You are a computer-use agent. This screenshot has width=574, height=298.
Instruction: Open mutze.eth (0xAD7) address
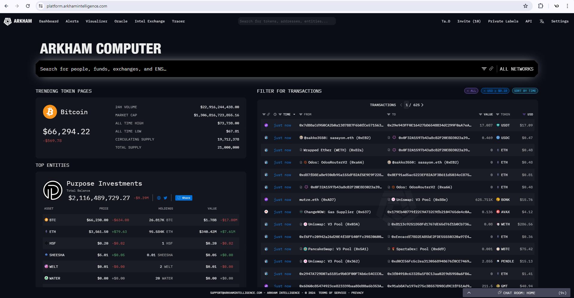(317, 200)
